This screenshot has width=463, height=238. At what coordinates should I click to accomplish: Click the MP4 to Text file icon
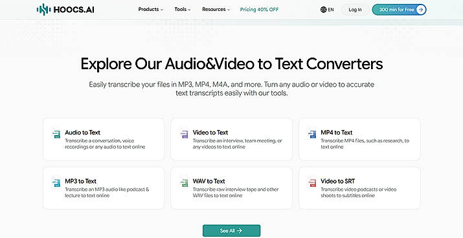(312, 134)
